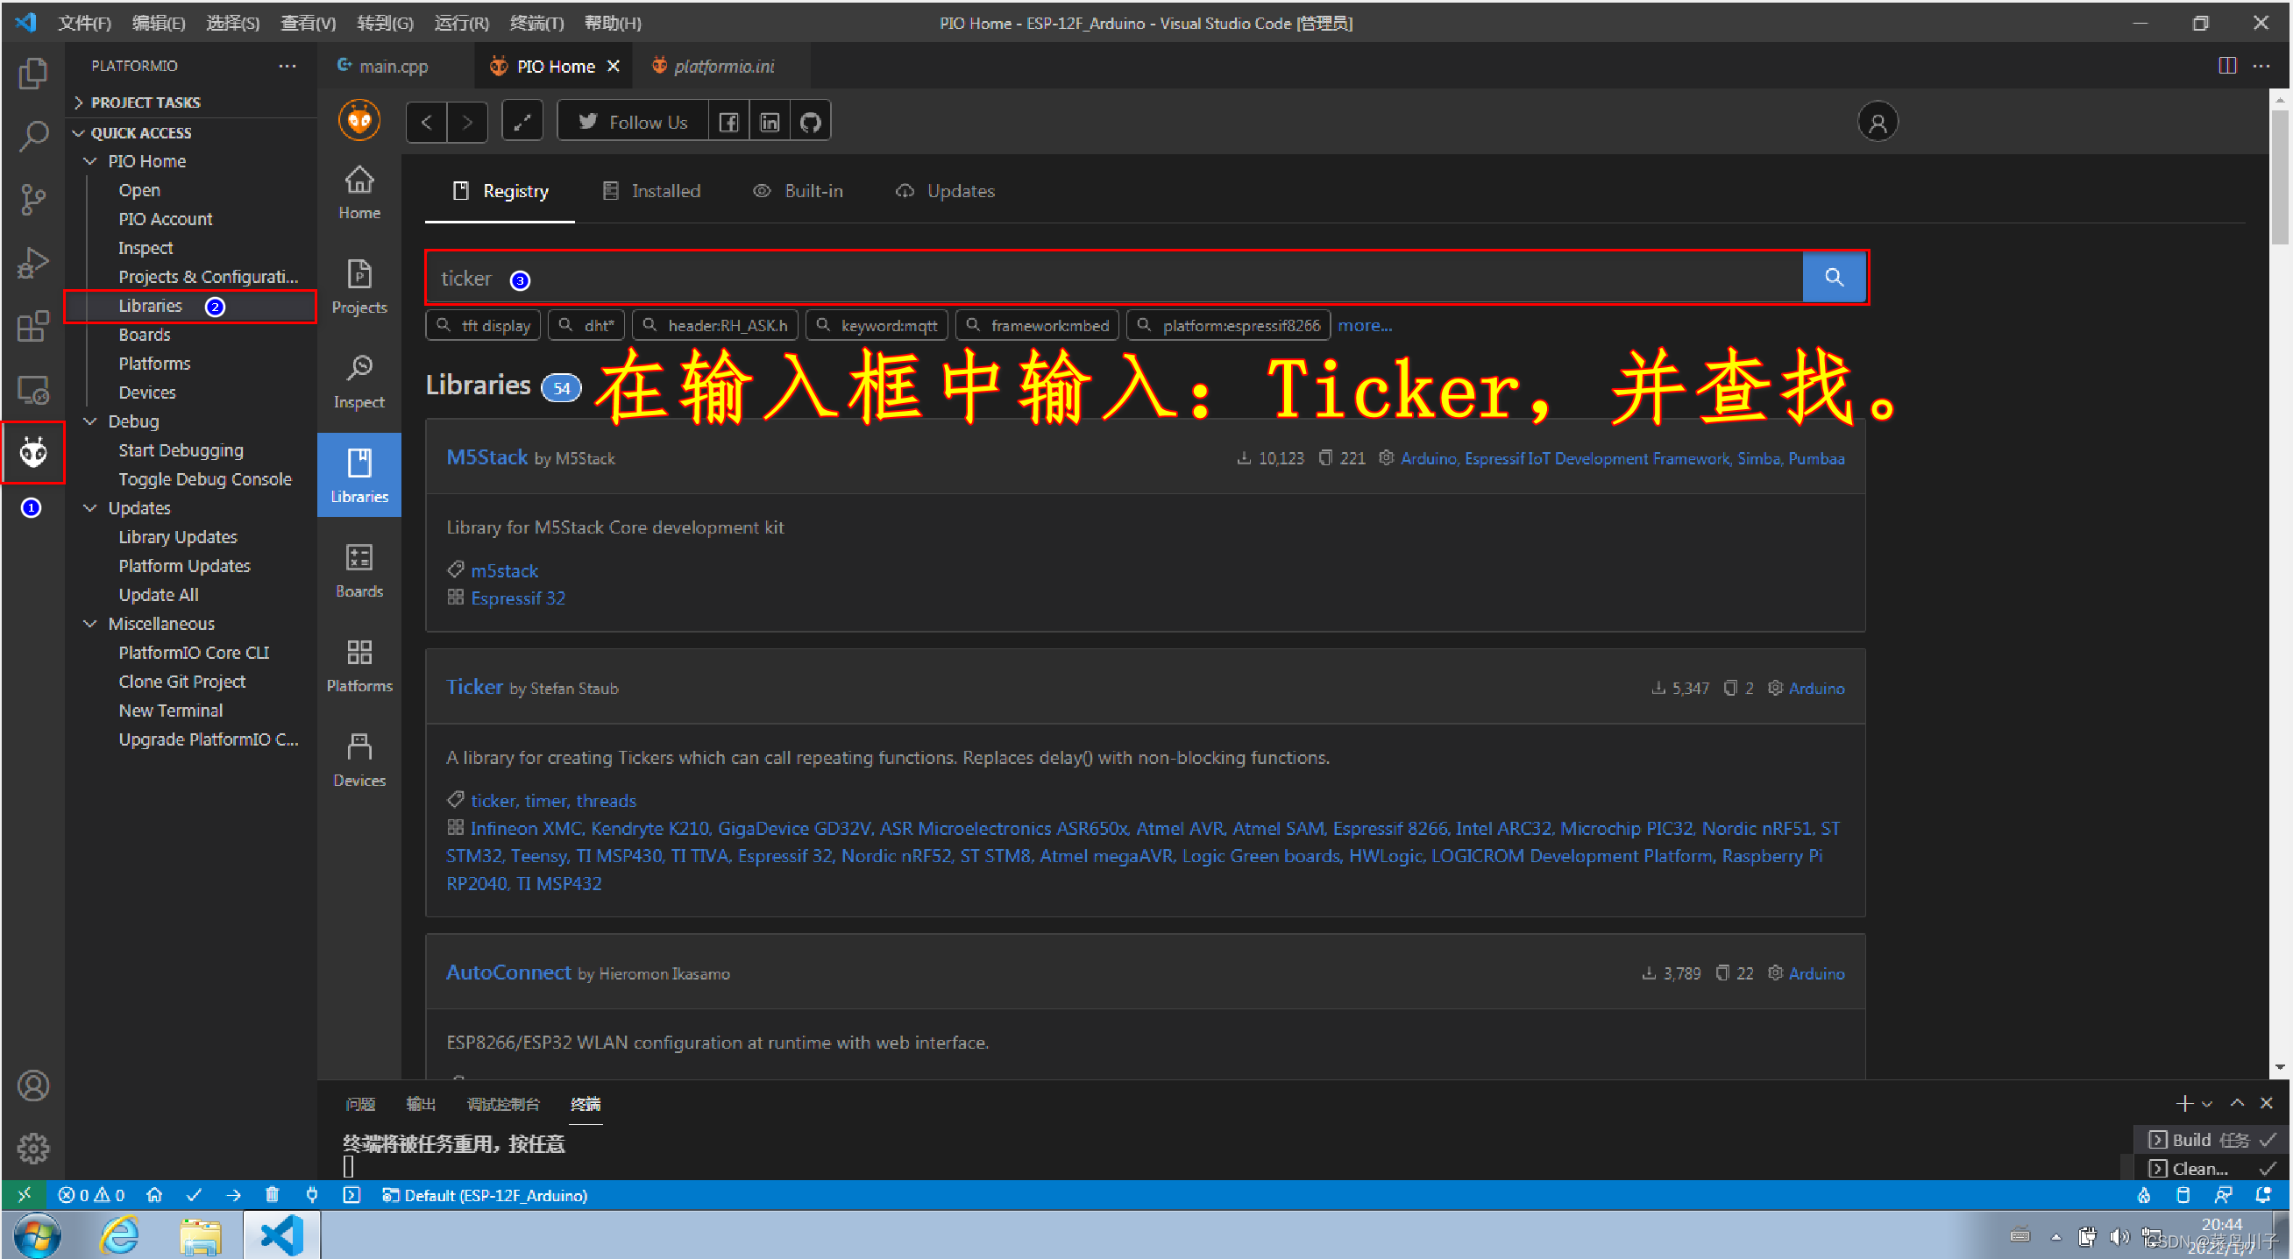Click the GitHub icon in PIO toolbar
Screen dimensions: 2293x1259
[810, 122]
